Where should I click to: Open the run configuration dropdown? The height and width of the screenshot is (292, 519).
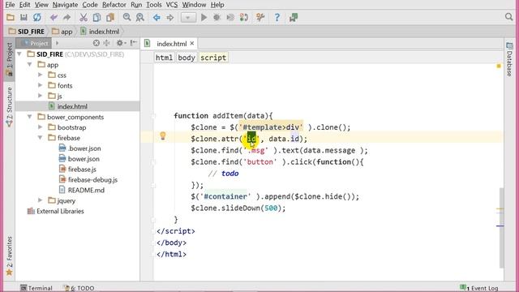[x=188, y=18]
